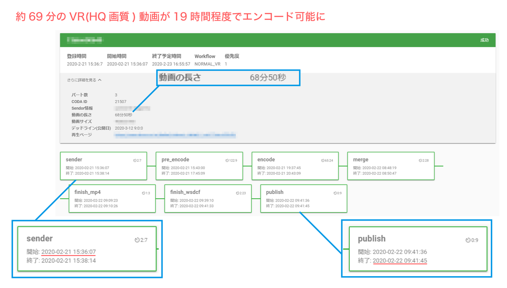The image size is (507, 288).
Task: Click finish_wsdcf duration value 2:23
Action: [243, 193]
